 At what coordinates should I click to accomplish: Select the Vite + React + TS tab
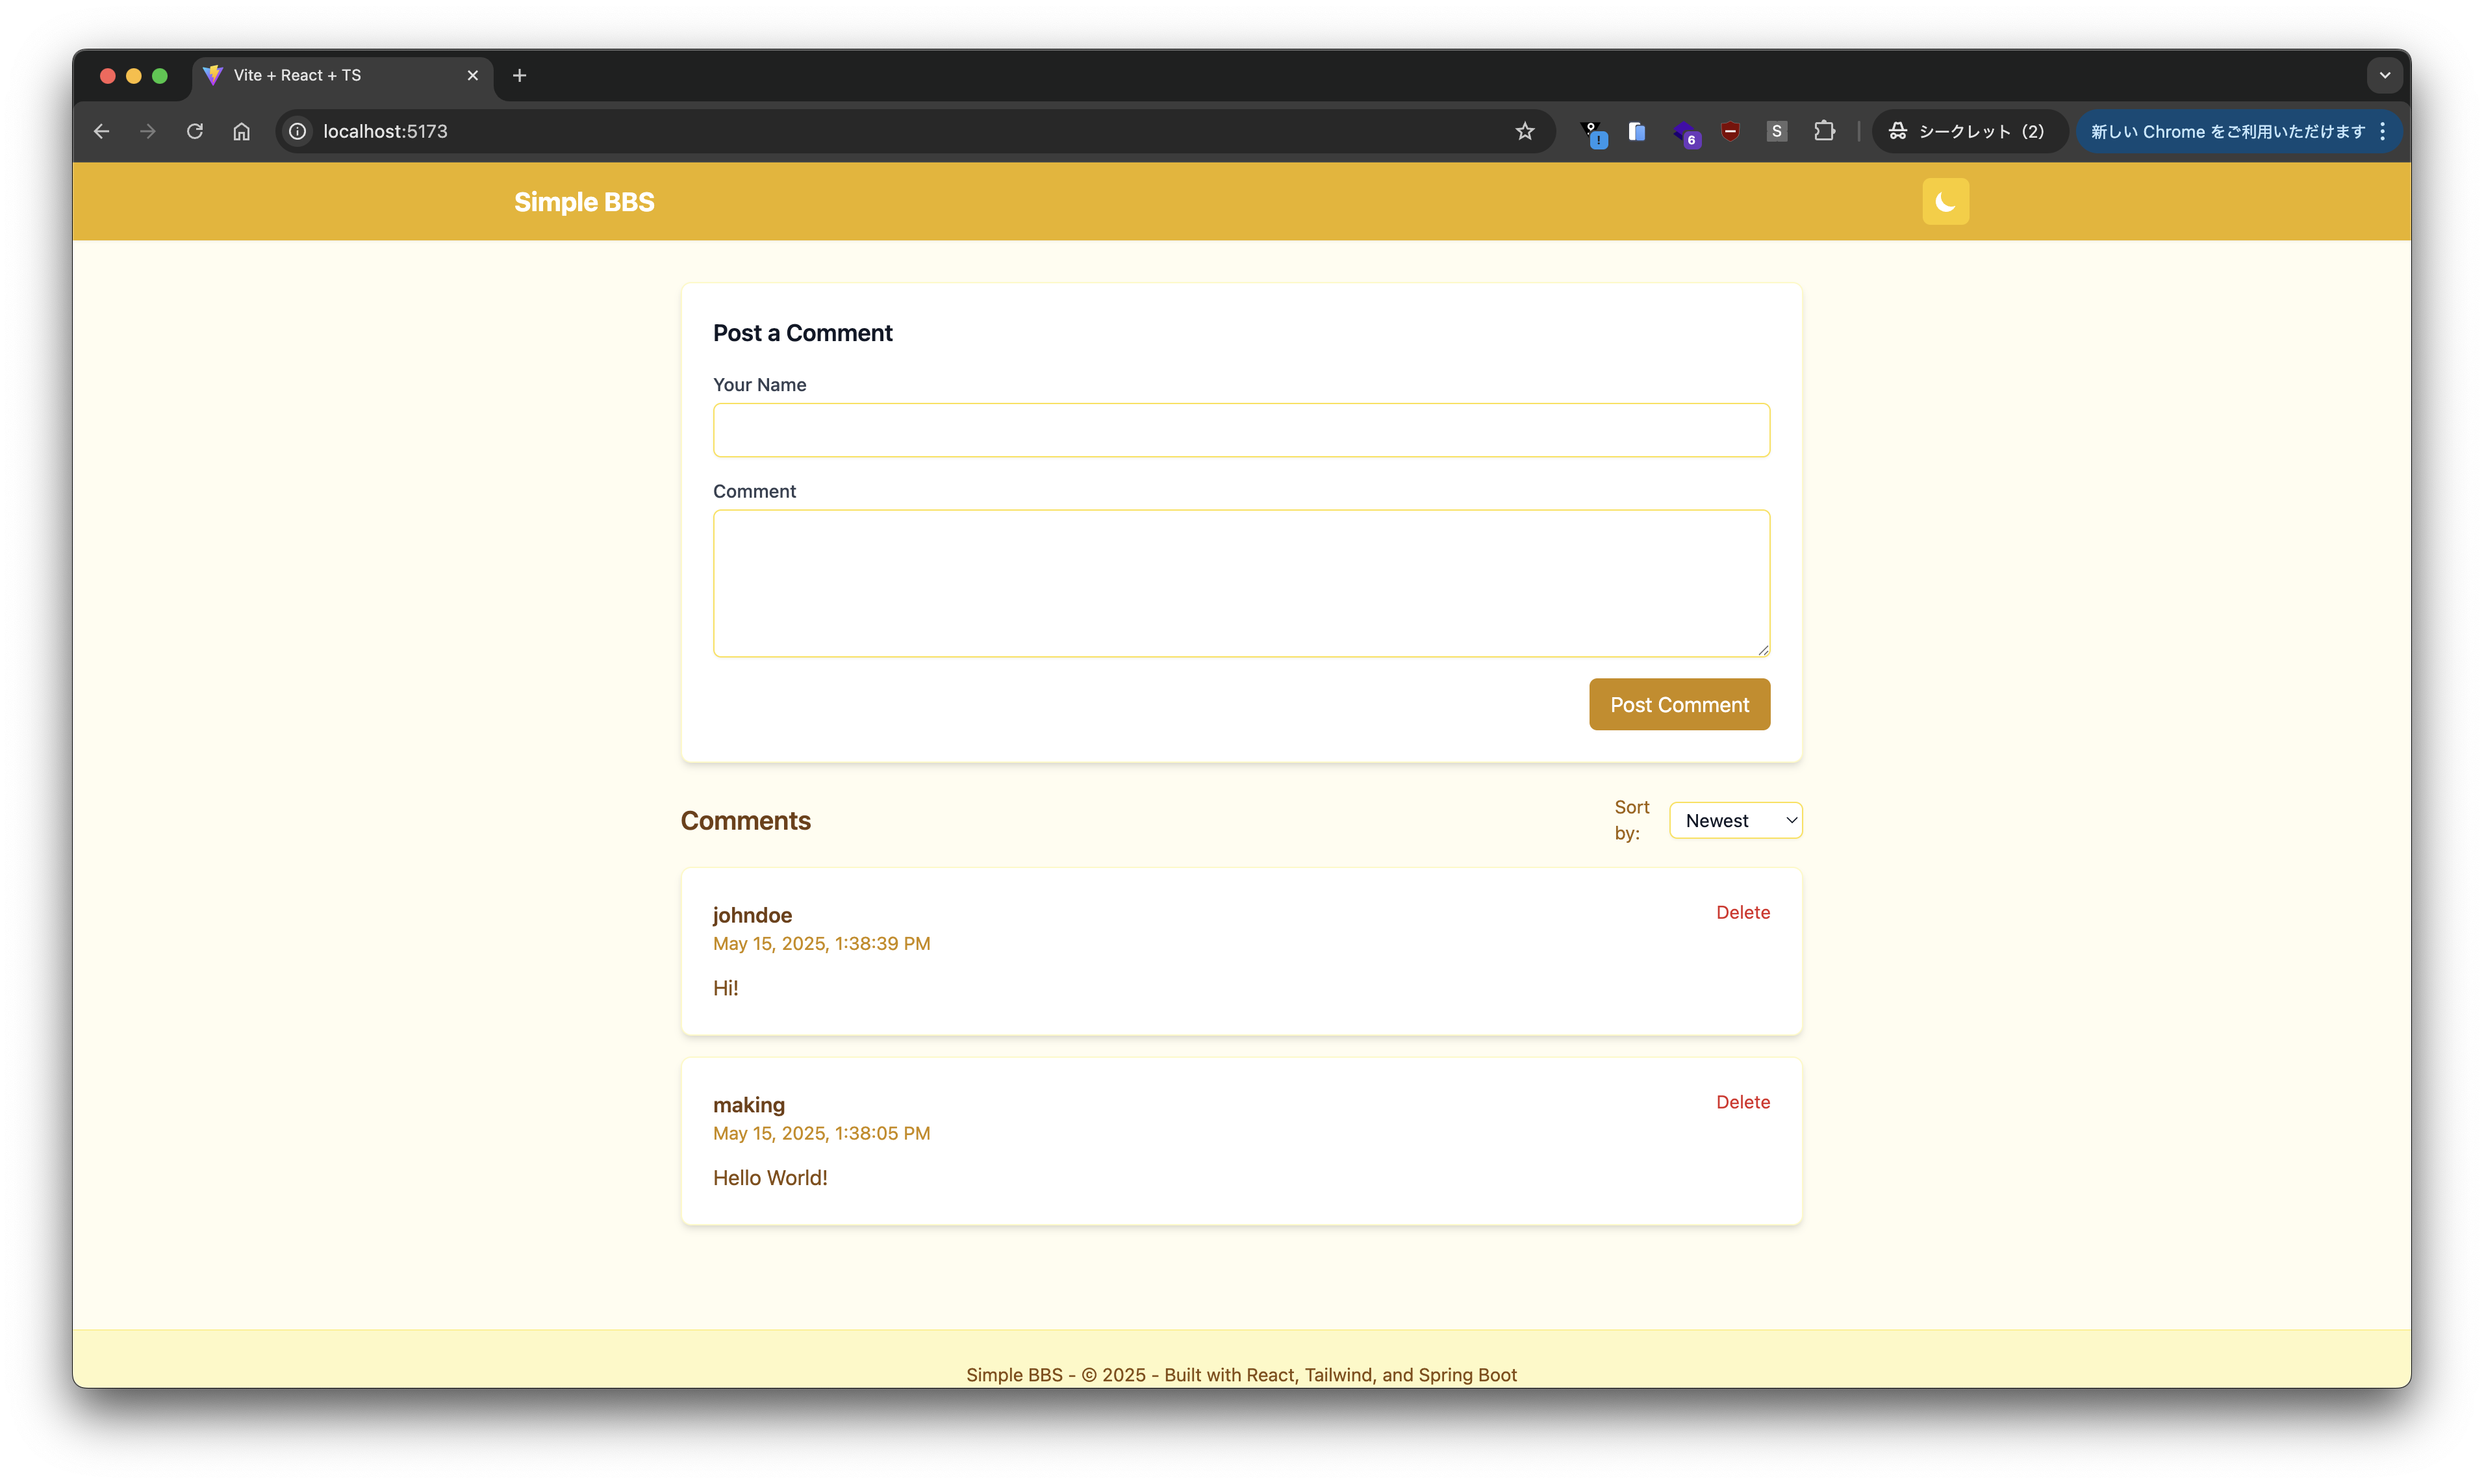click(330, 76)
